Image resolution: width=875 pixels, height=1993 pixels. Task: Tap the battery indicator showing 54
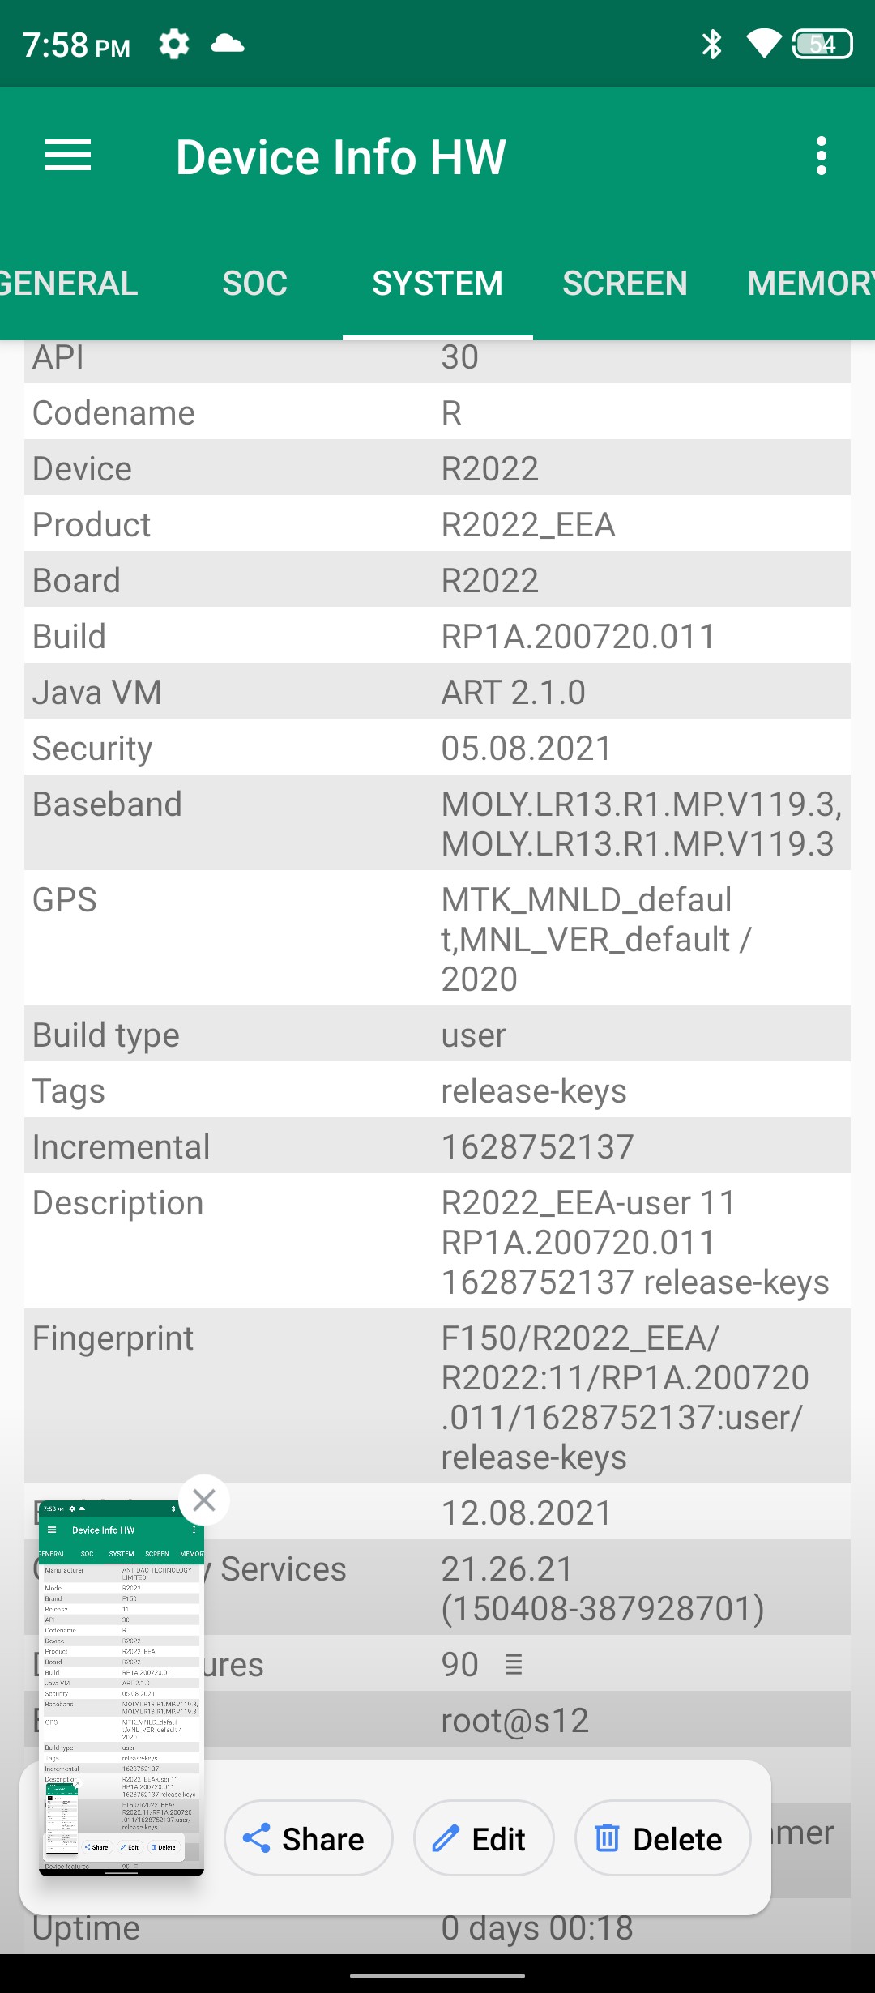coord(822,44)
